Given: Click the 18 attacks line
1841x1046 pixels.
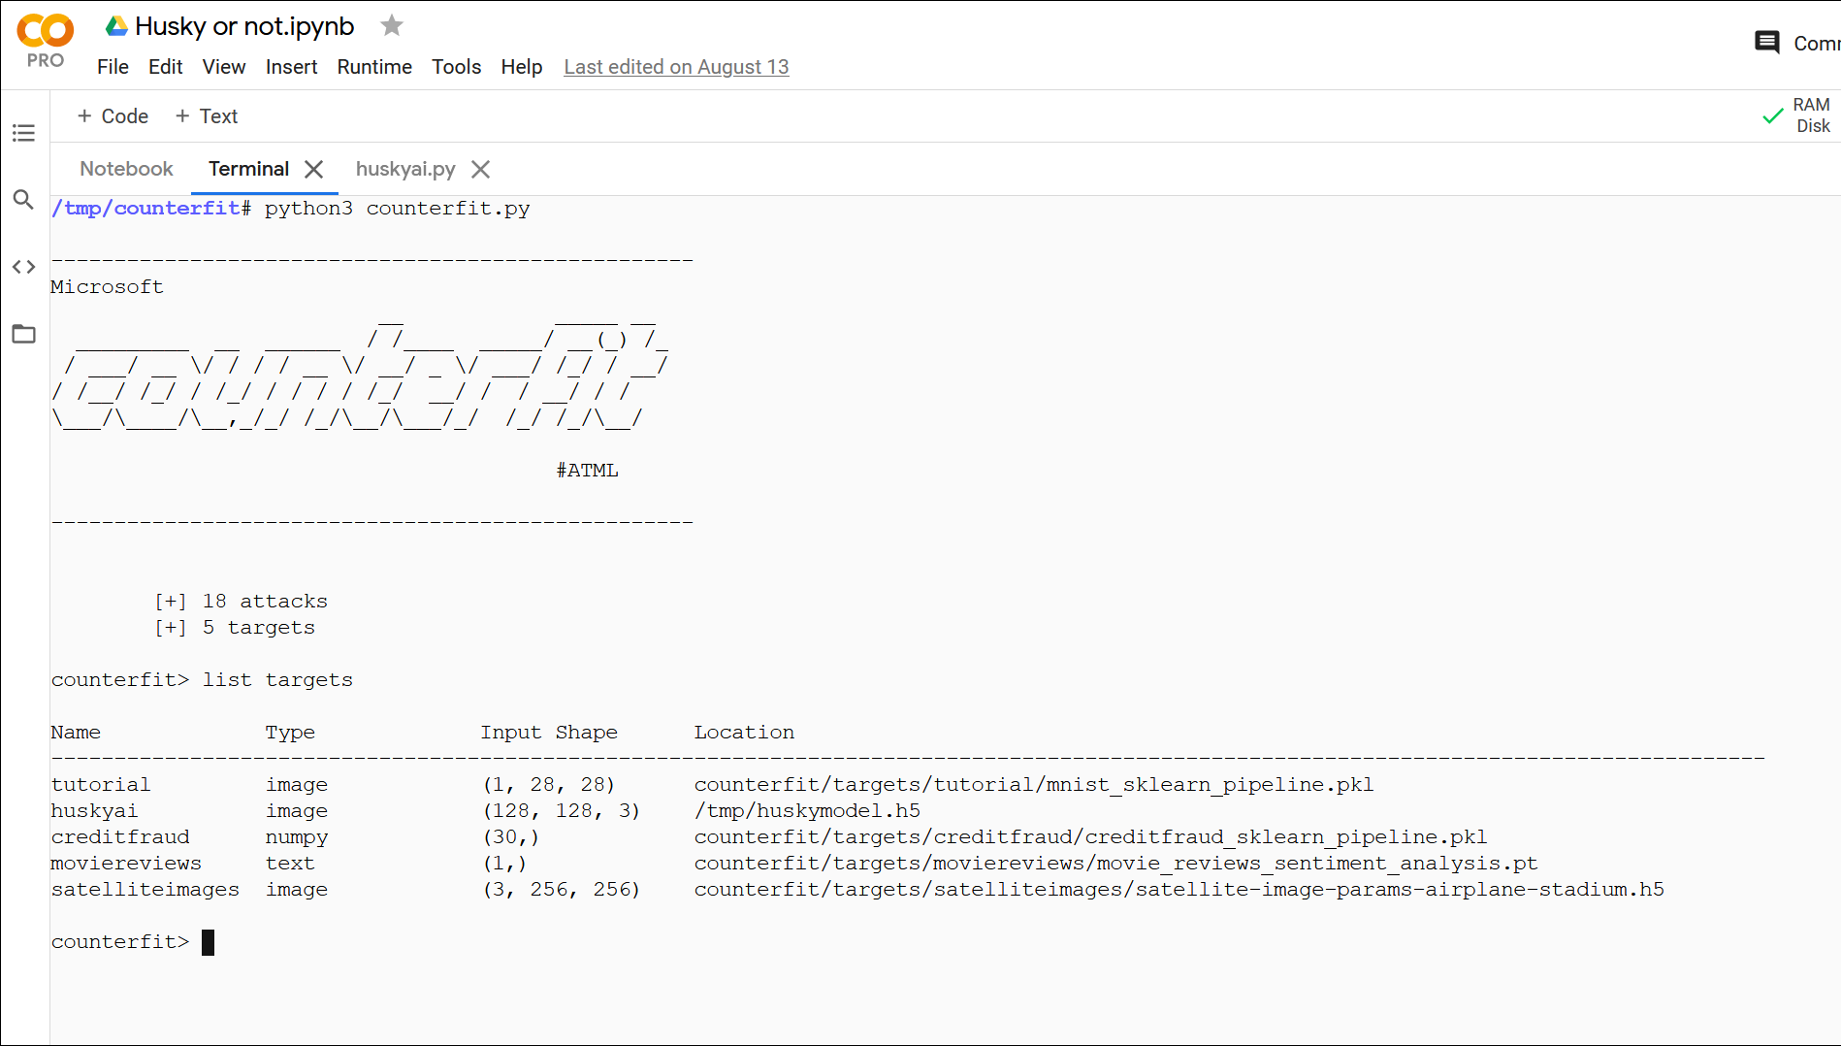Looking at the screenshot, I should tap(241, 602).
